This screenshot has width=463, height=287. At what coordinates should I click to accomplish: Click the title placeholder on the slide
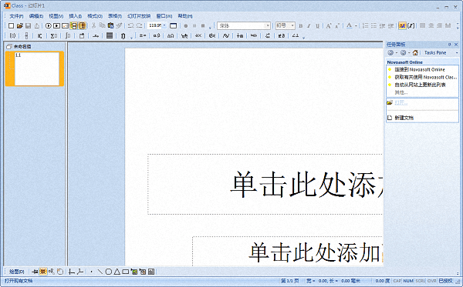(265, 184)
